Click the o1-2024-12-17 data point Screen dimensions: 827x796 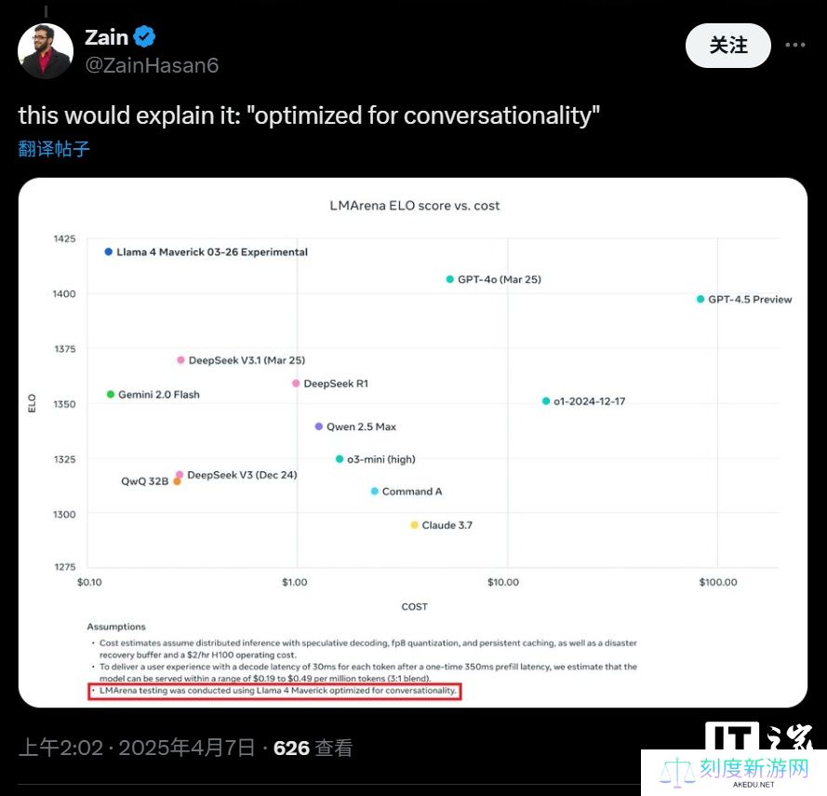(x=546, y=401)
